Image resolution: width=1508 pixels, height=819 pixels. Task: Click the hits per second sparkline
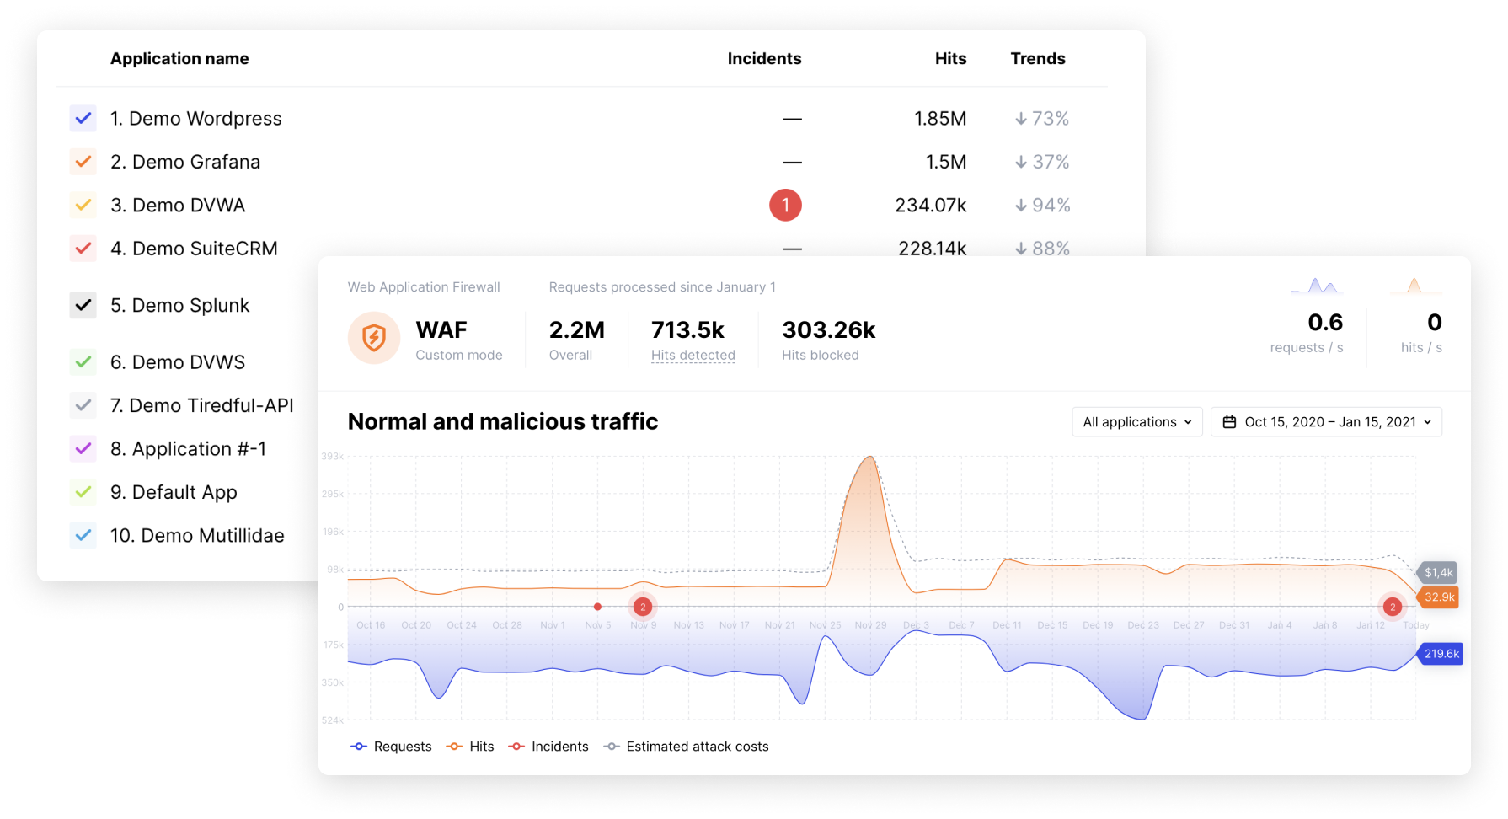click(x=1415, y=286)
